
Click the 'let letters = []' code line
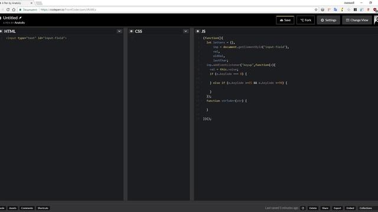pyautogui.click(x=220, y=42)
